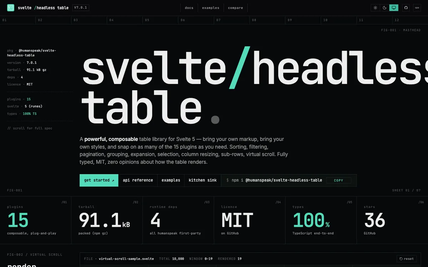Click the 100% TS types value
The image size is (428, 267).
(30, 114)
